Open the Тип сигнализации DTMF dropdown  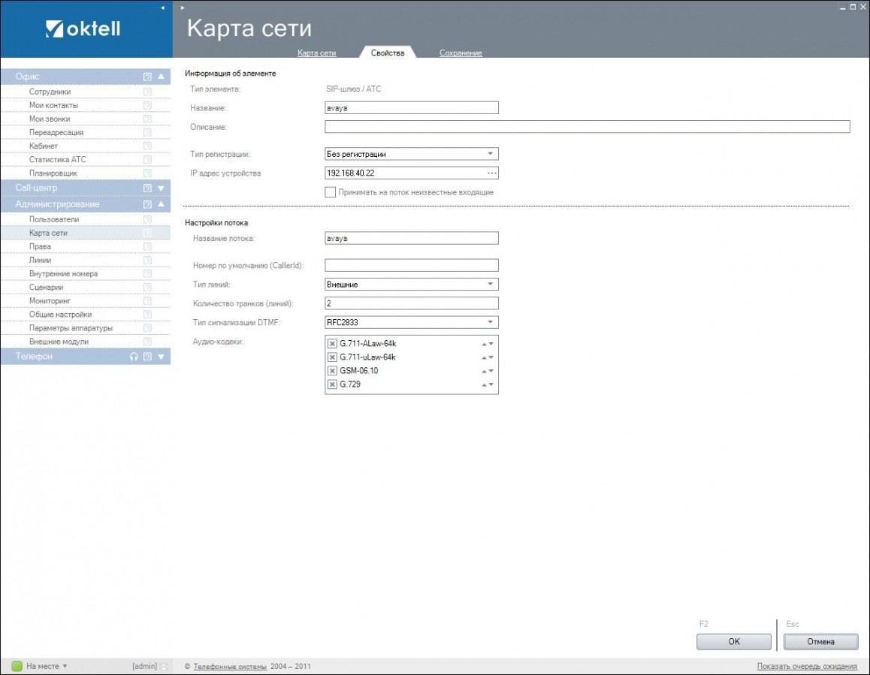click(490, 322)
